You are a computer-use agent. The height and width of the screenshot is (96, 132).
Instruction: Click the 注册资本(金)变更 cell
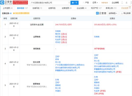(37, 25)
